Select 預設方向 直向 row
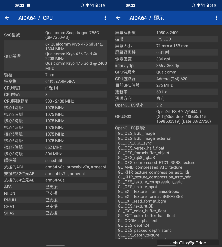 coord(166,98)
